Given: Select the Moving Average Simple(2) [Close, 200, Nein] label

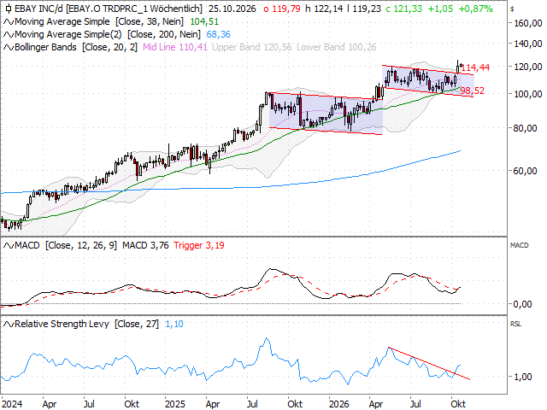Looking at the screenshot, I should point(108,34).
